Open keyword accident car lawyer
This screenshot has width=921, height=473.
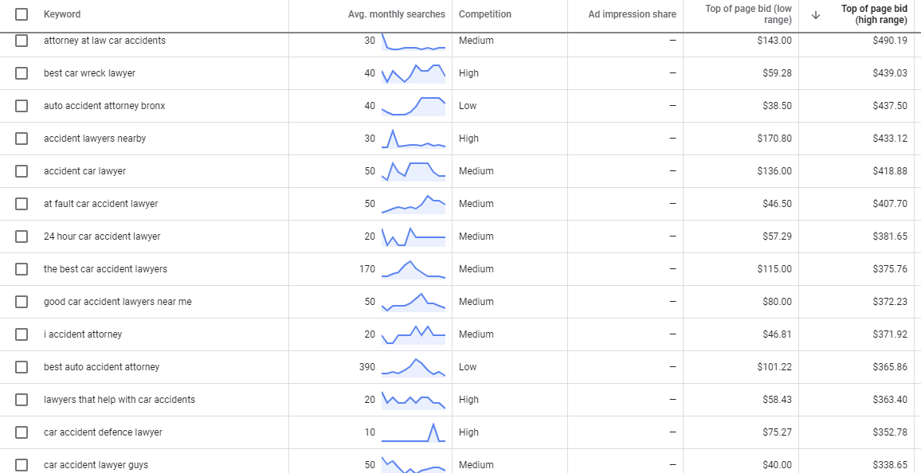coord(84,171)
